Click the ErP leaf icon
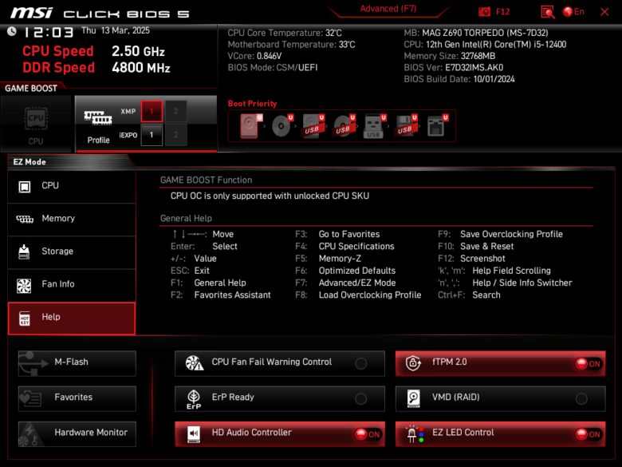Viewport: 622px width, 467px height. [x=194, y=399]
